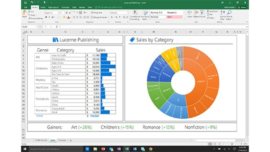Open the Profit & Loss sheet tab
Screen dimensions: 270x152
tap(41, 140)
